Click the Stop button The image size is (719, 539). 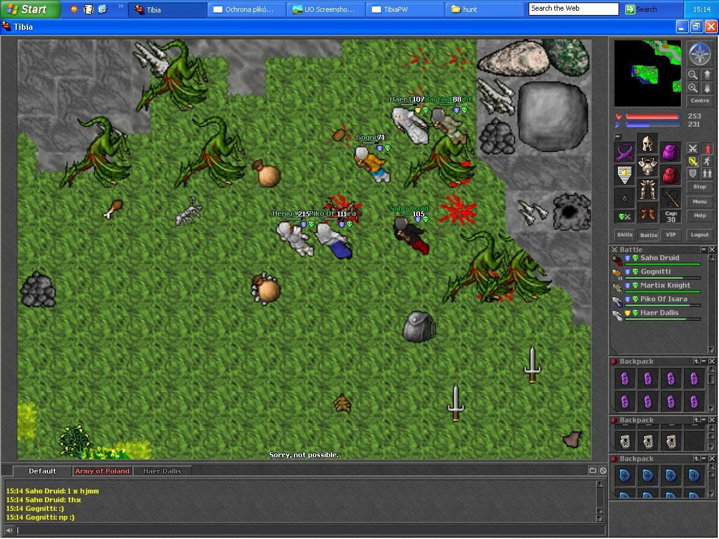(700, 187)
